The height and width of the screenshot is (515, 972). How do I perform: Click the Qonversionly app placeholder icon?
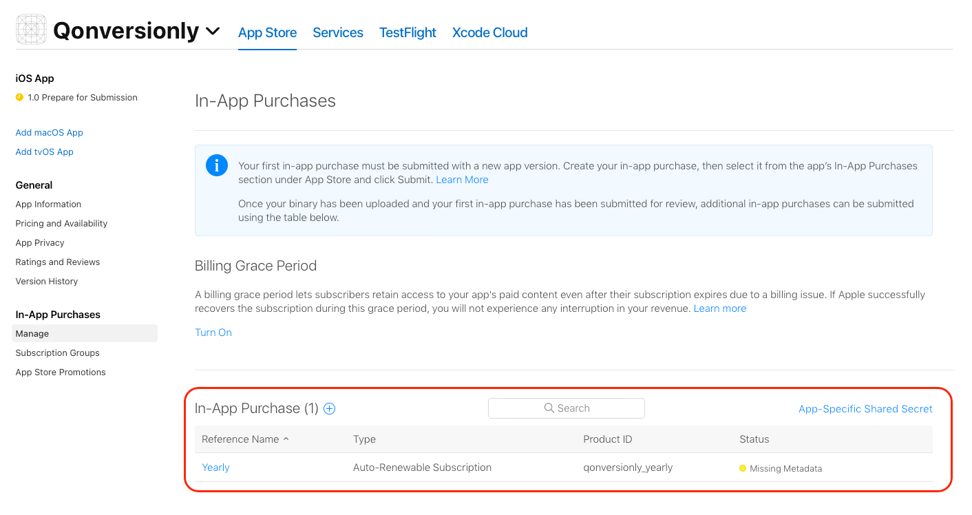click(31, 30)
